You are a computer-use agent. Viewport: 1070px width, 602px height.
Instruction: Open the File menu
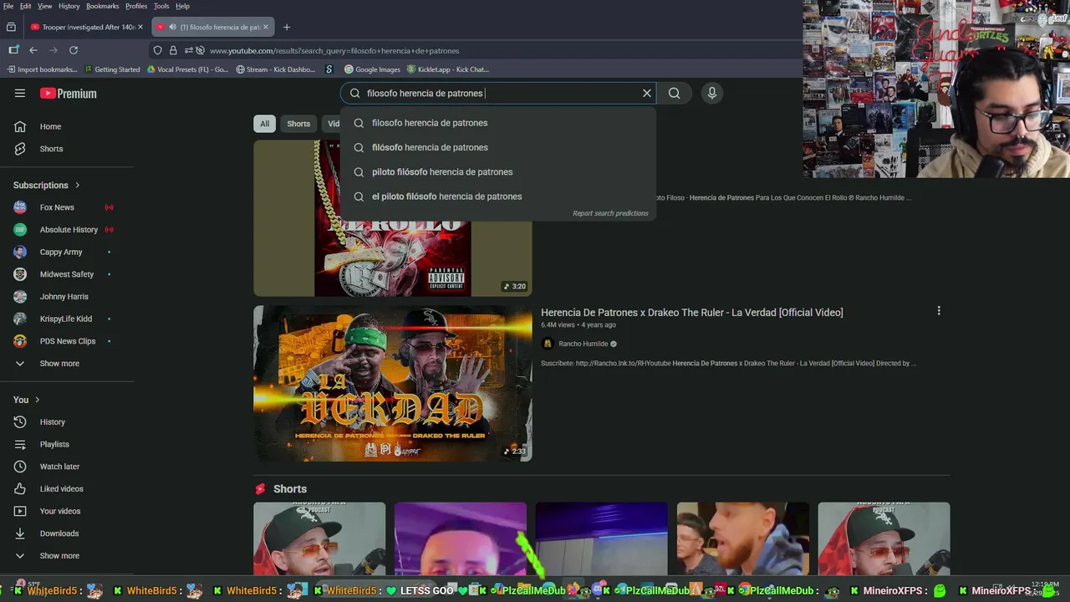pyautogui.click(x=8, y=6)
